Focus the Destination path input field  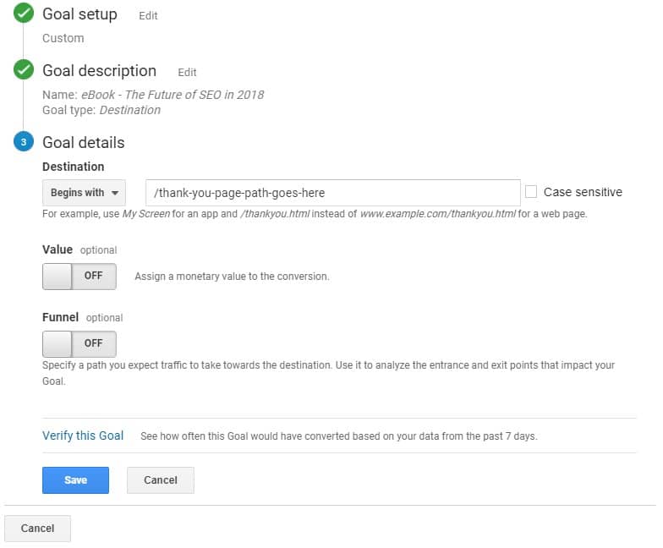[332, 193]
